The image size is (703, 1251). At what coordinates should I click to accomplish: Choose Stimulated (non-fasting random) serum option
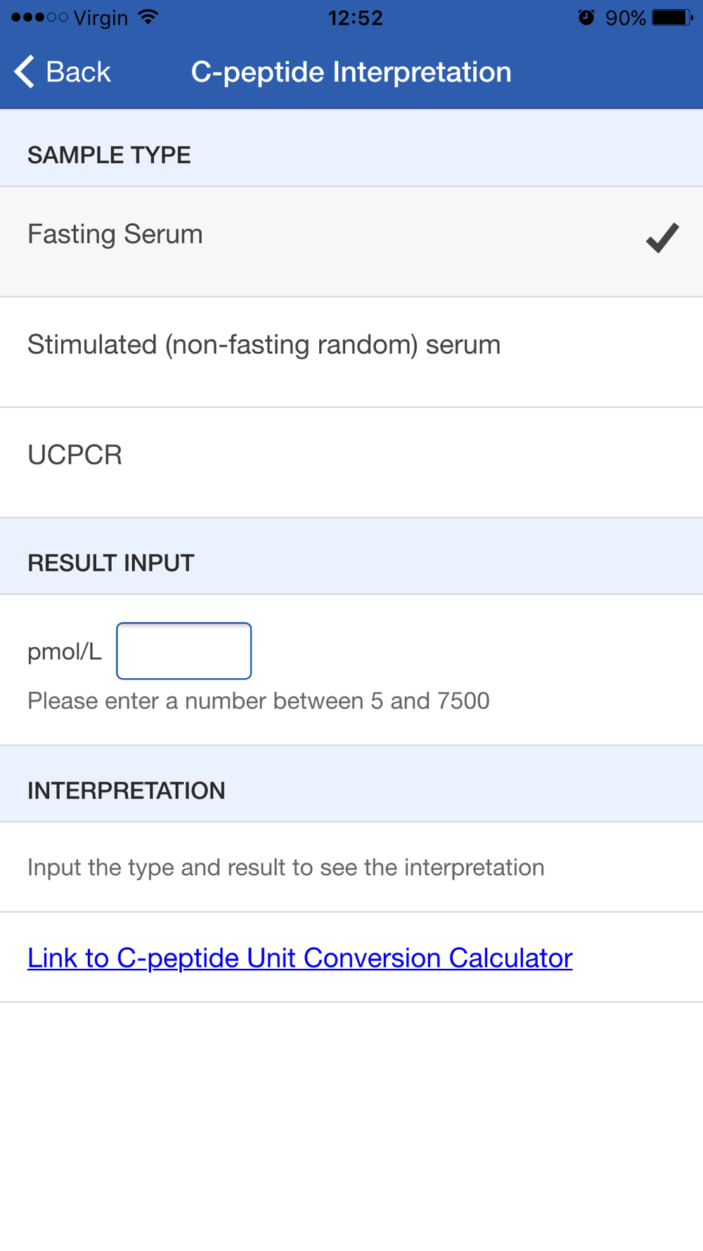tap(351, 352)
